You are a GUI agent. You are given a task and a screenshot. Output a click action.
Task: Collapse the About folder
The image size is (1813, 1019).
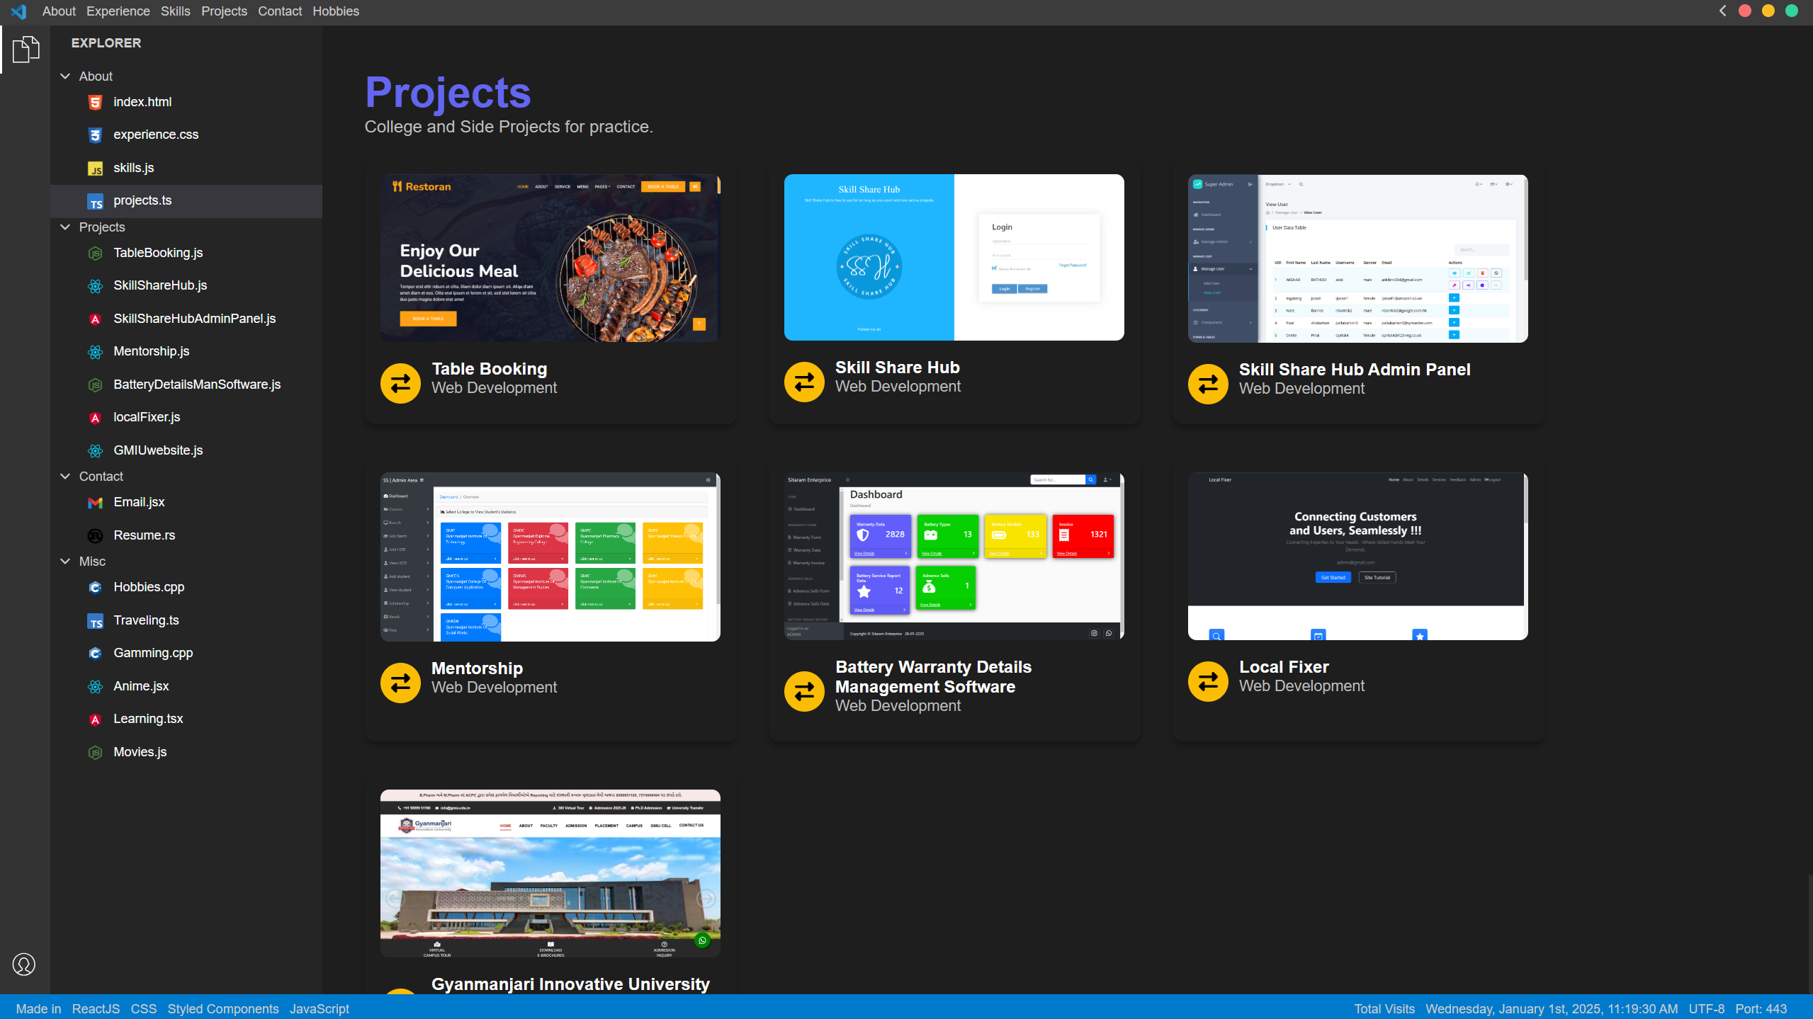click(65, 76)
